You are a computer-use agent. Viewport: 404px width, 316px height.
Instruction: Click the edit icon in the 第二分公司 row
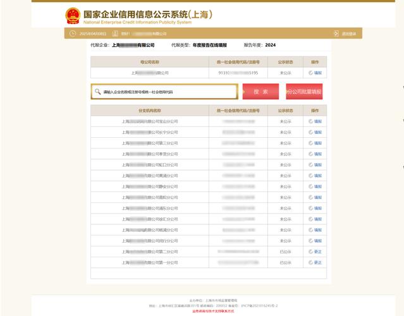(x=310, y=252)
